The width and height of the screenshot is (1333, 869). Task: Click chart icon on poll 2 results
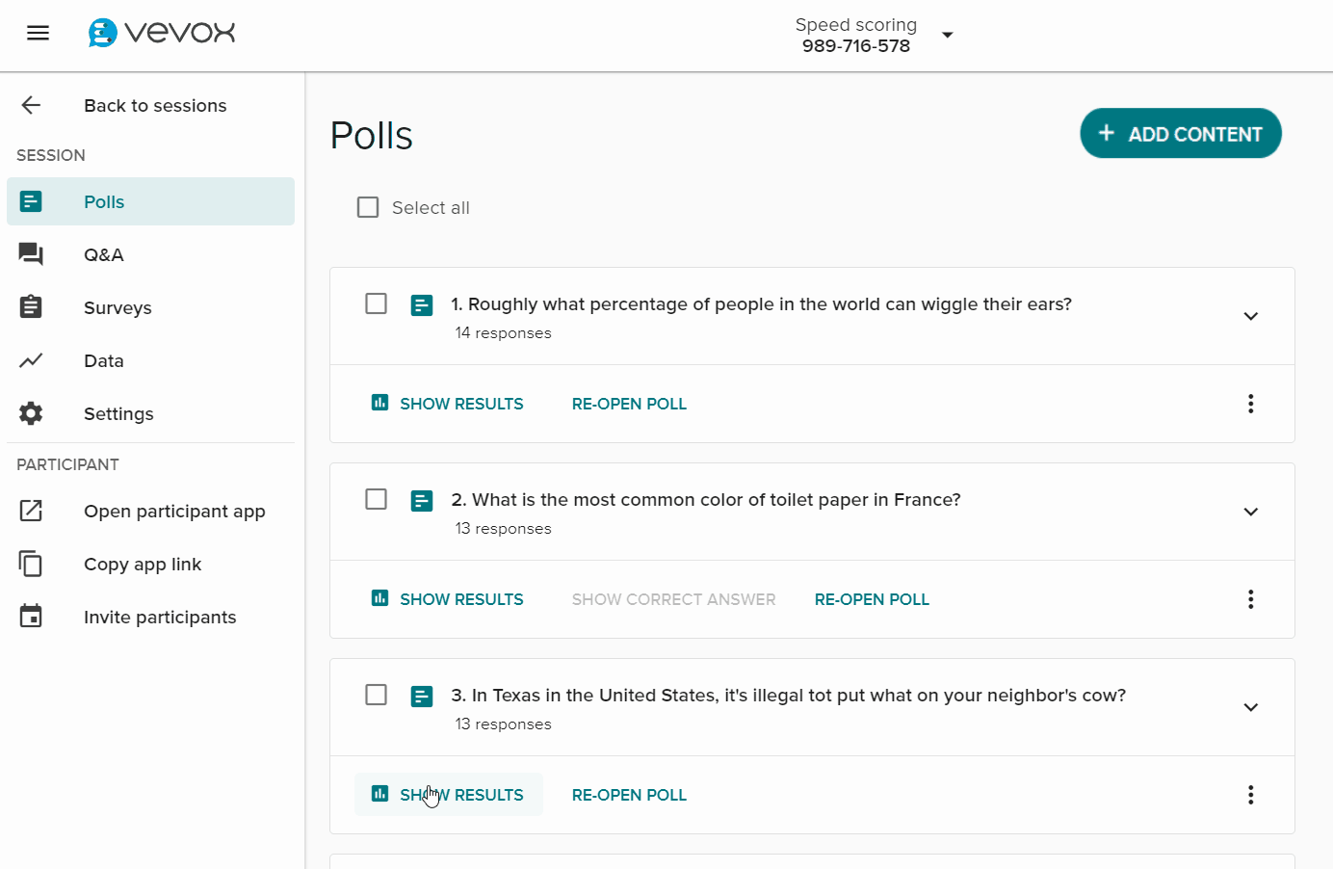pos(380,598)
